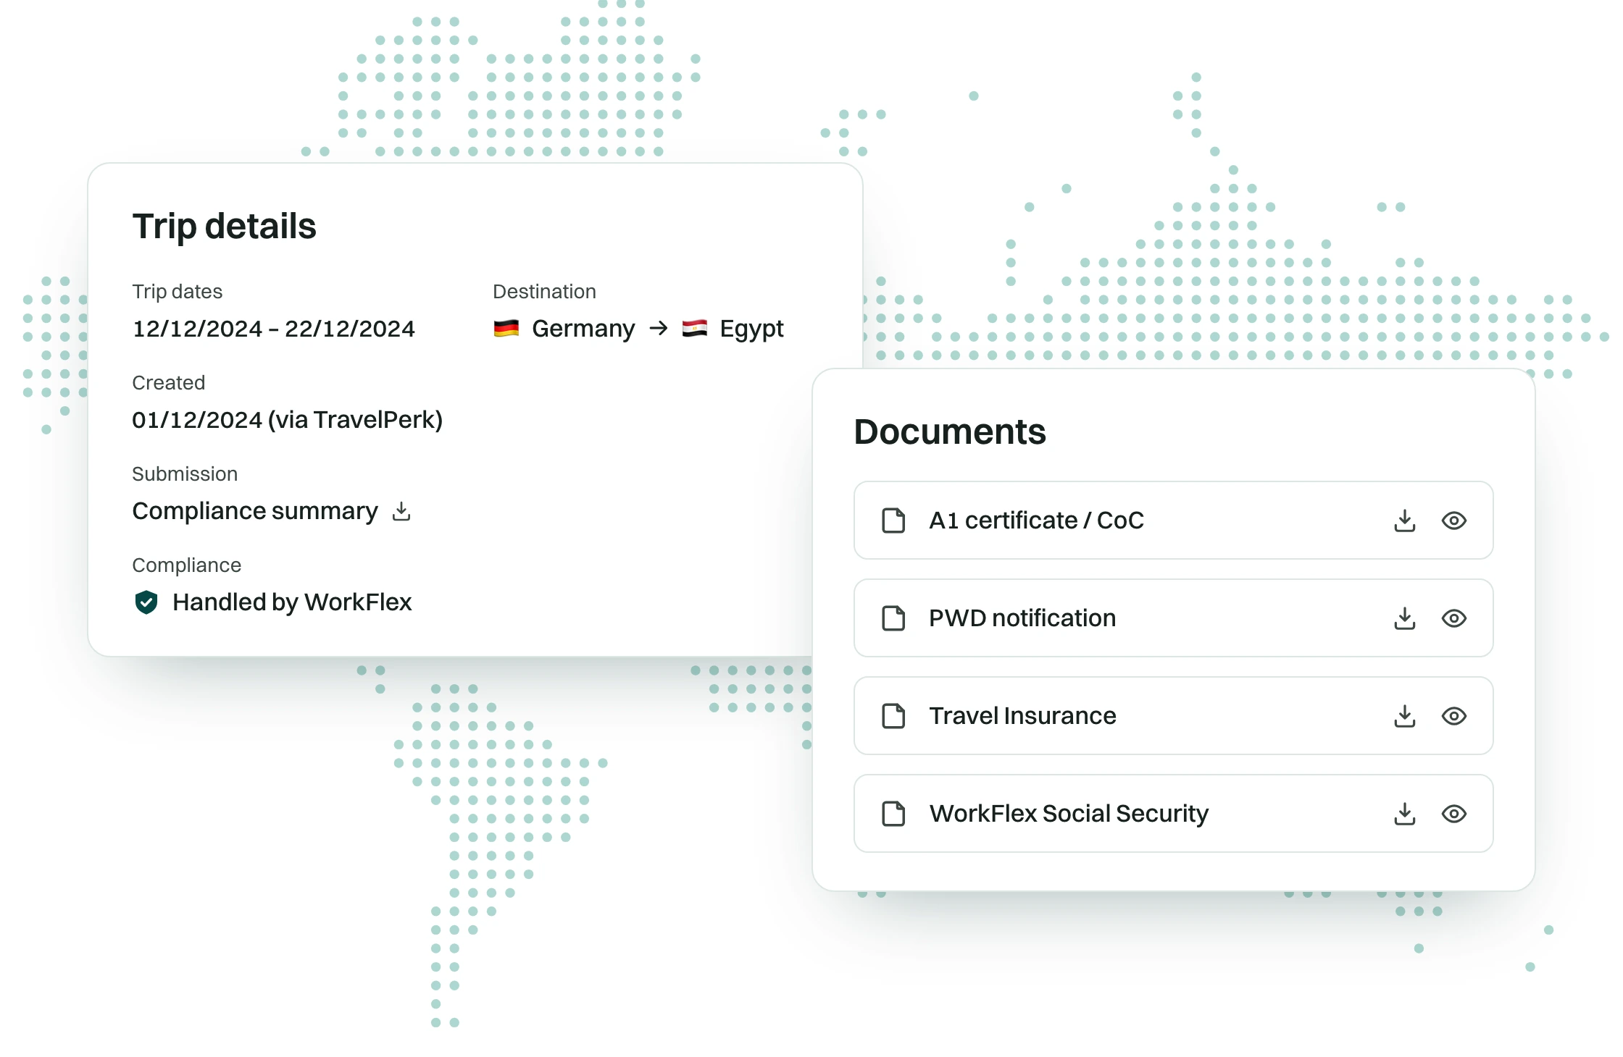Download the A1 certificate / CoC document
Screen dimensions: 1623x1057
[1404, 521]
